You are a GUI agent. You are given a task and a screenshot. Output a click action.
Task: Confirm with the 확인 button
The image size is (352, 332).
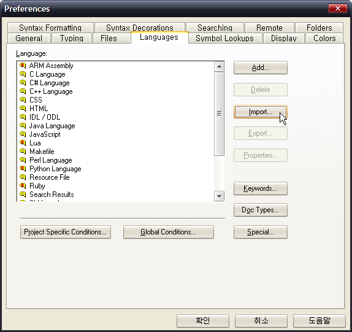point(203,321)
